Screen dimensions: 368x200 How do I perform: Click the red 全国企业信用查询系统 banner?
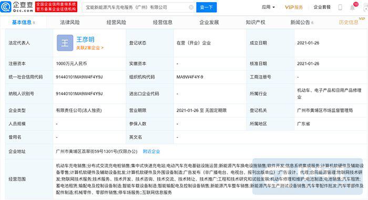click(56, 7)
